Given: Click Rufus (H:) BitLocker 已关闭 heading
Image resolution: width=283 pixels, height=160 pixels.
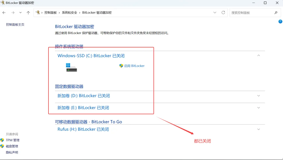Looking at the screenshot, I should click(x=83, y=129).
